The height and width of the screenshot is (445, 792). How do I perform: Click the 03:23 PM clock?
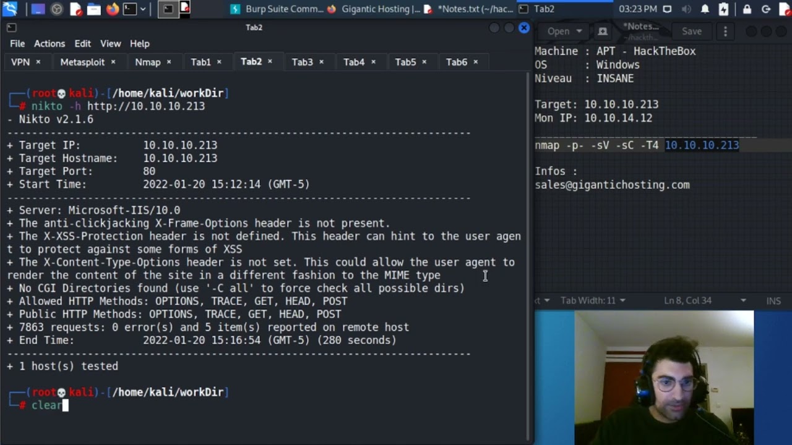pos(637,9)
